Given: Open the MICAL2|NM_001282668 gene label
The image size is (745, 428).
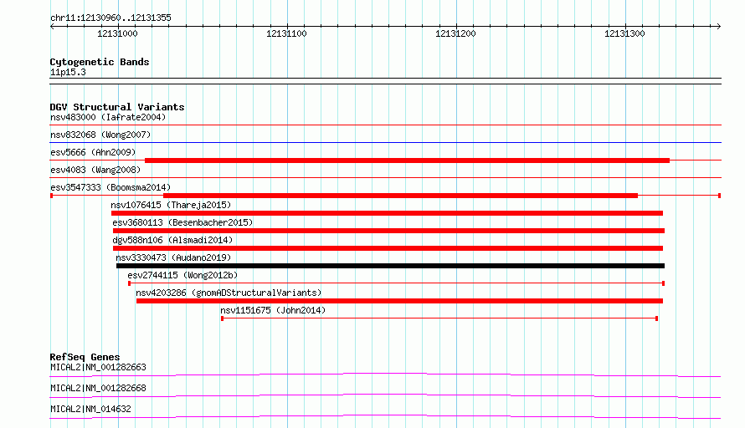Looking at the screenshot, I should pyautogui.click(x=98, y=388).
